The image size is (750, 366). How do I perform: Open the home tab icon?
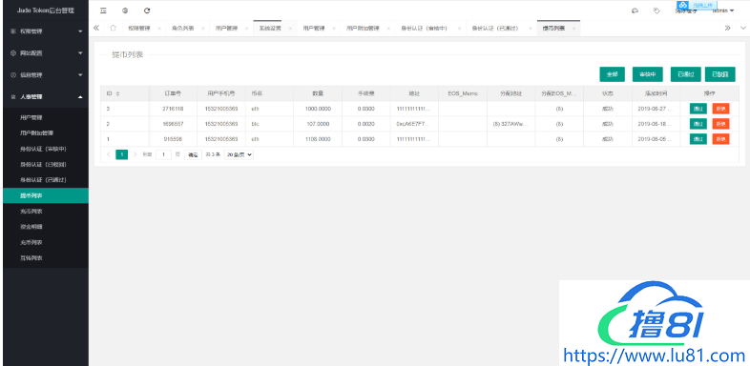point(113,29)
